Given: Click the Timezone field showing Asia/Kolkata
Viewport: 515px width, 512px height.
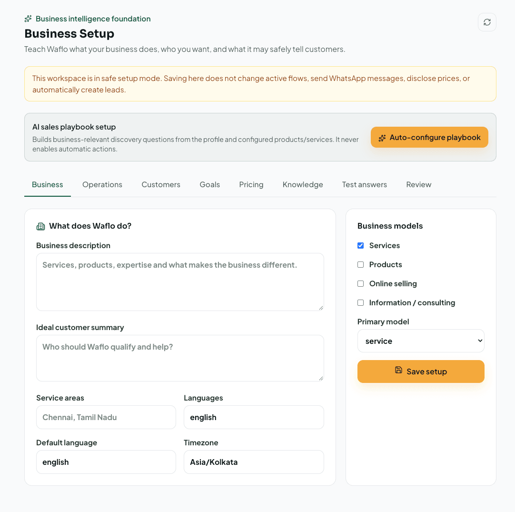Looking at the screenshot, I should point(254,462).
